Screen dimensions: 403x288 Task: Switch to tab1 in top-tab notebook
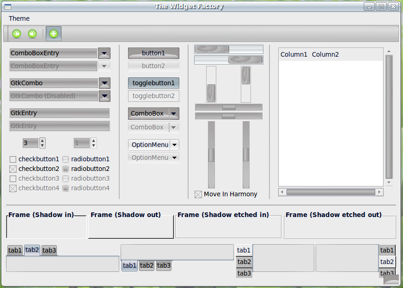pos(15,250)
